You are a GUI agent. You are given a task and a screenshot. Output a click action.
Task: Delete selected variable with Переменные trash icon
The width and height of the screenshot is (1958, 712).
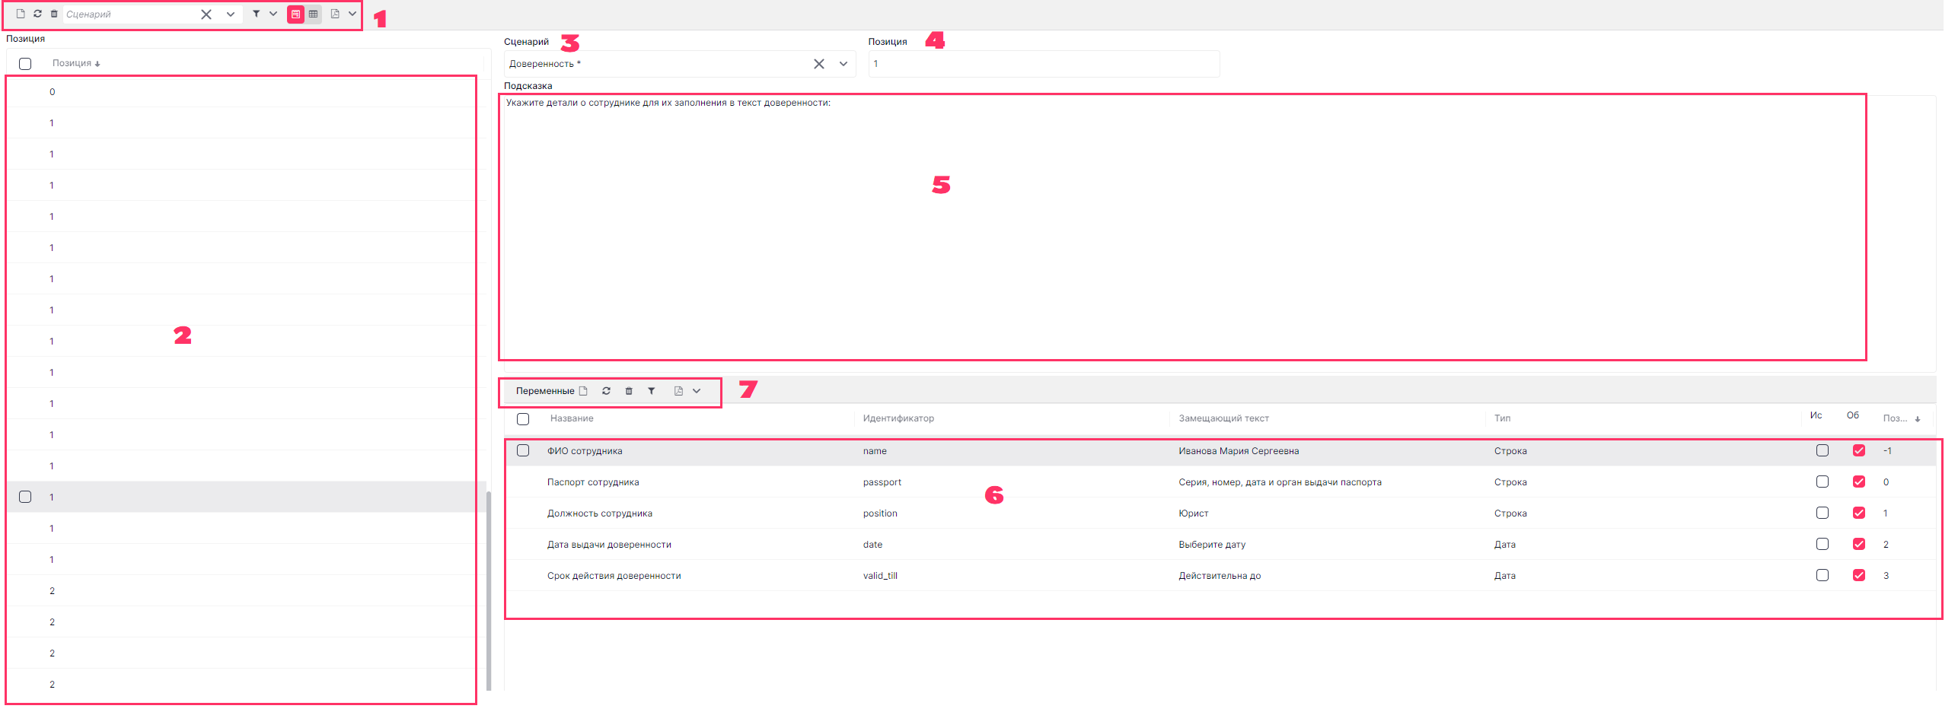click(x=629, y=391)
